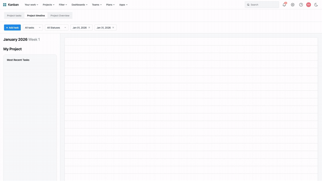Open the Plans menu
Image resolution: width=322 pixels, height=181 pixels.
tap(110, 4)
